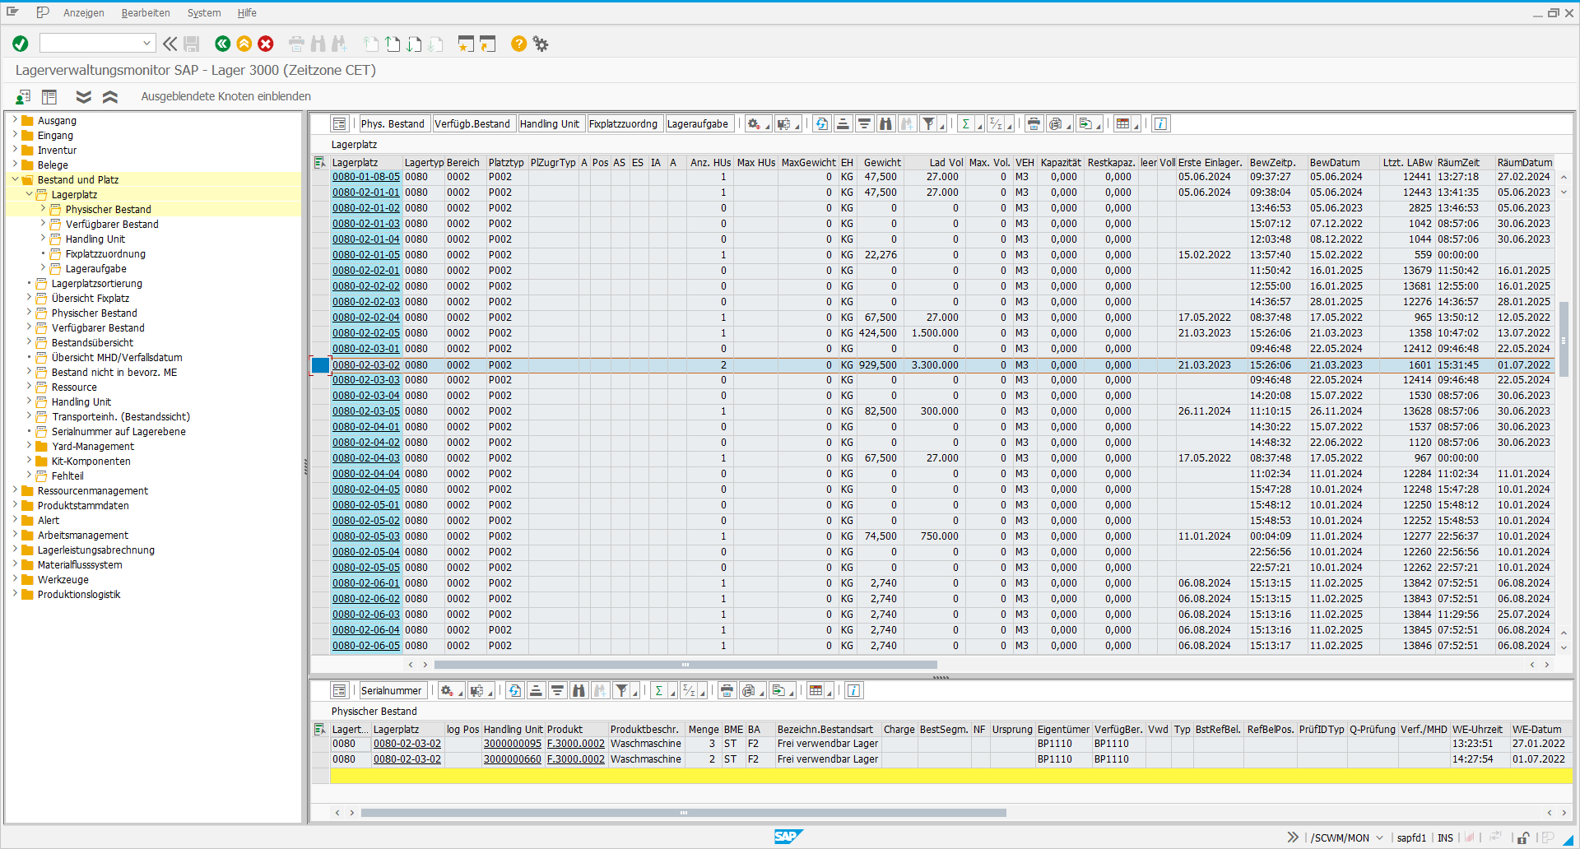Click info icon in Lagerplatz toolbar

1160,123
